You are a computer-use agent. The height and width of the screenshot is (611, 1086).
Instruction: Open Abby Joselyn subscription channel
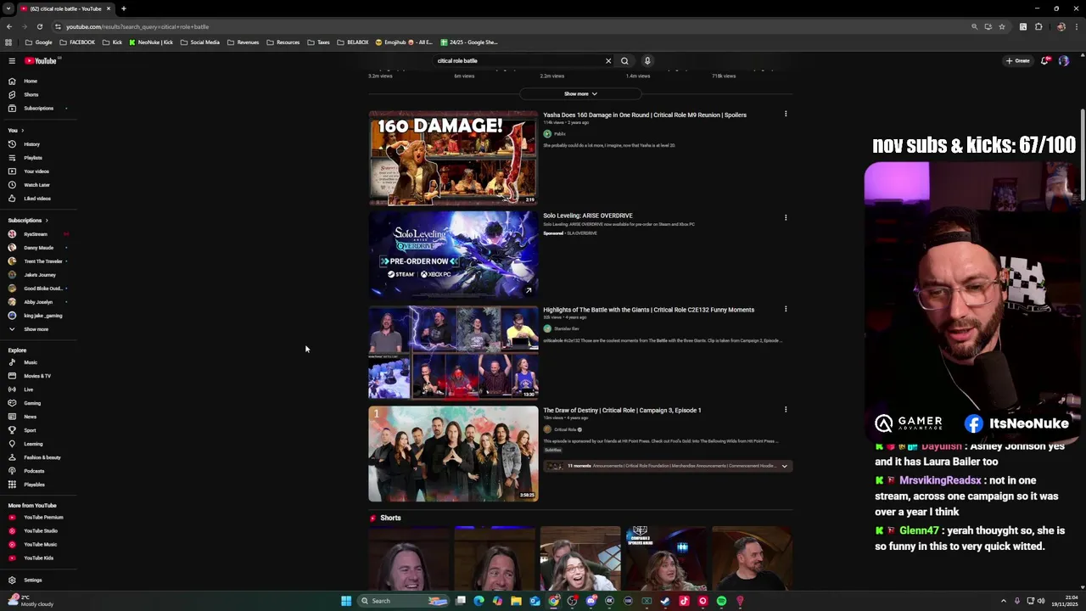pos(38,302)
